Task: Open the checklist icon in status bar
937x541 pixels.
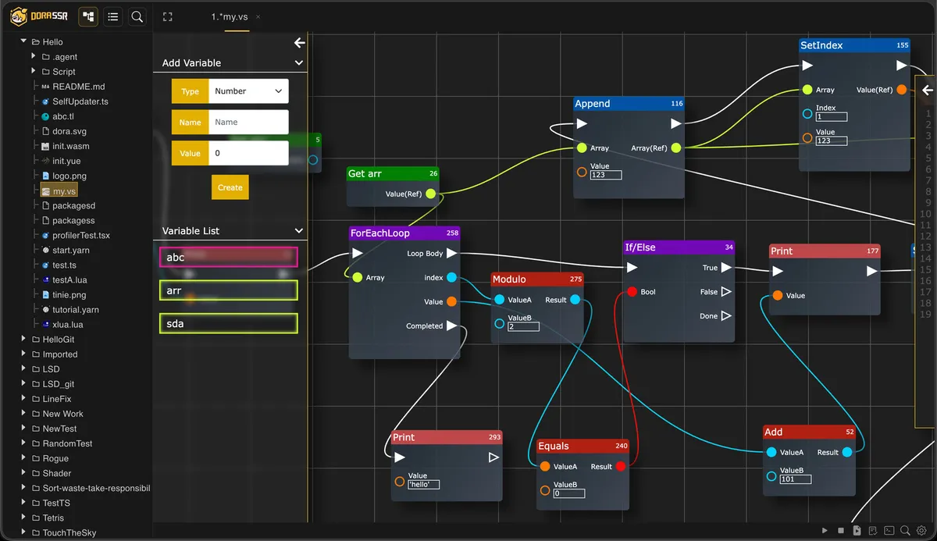Action: pyautogui.click(x=873, y=531)
